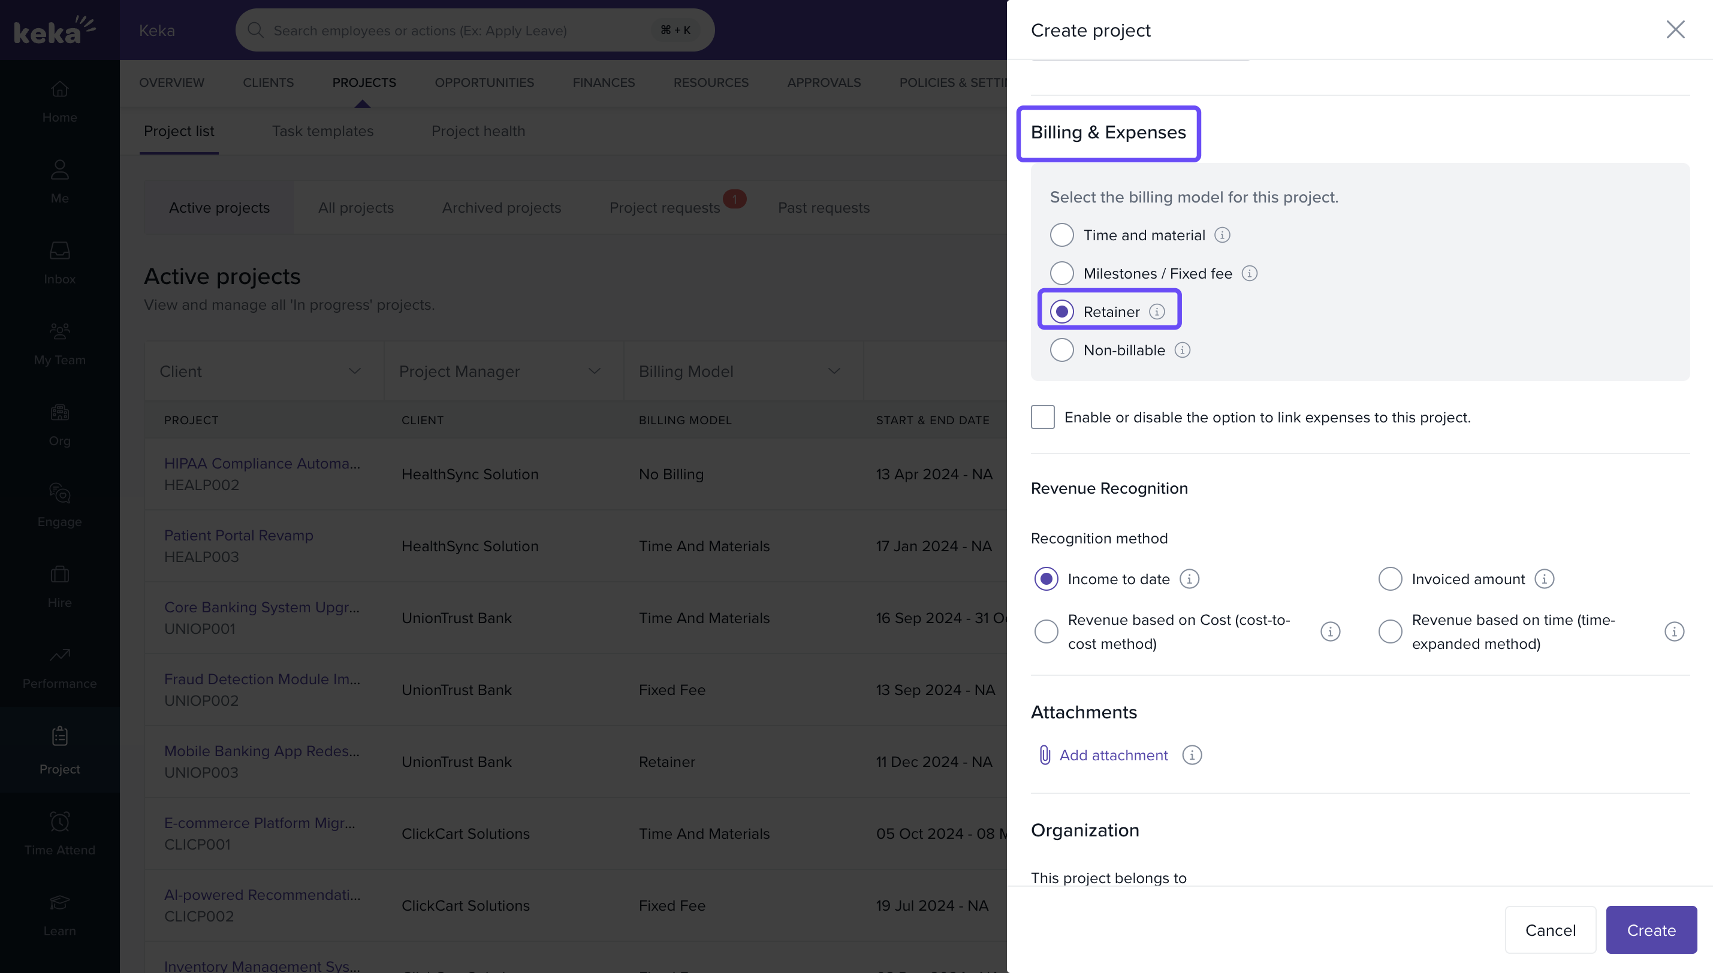
Task: Click the Time Attend sidebar icon
Action: tap(59, 833)
